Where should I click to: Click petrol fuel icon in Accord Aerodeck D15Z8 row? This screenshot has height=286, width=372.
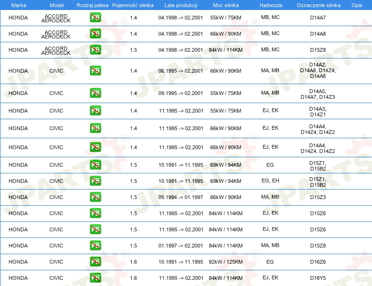click(95, 50)
